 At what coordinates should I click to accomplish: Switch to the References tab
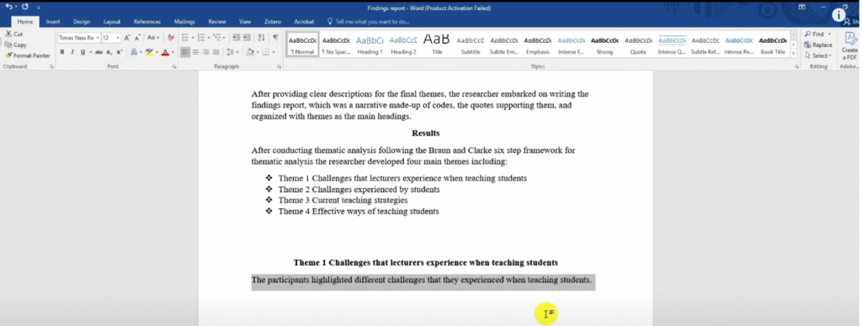(147, 22)
